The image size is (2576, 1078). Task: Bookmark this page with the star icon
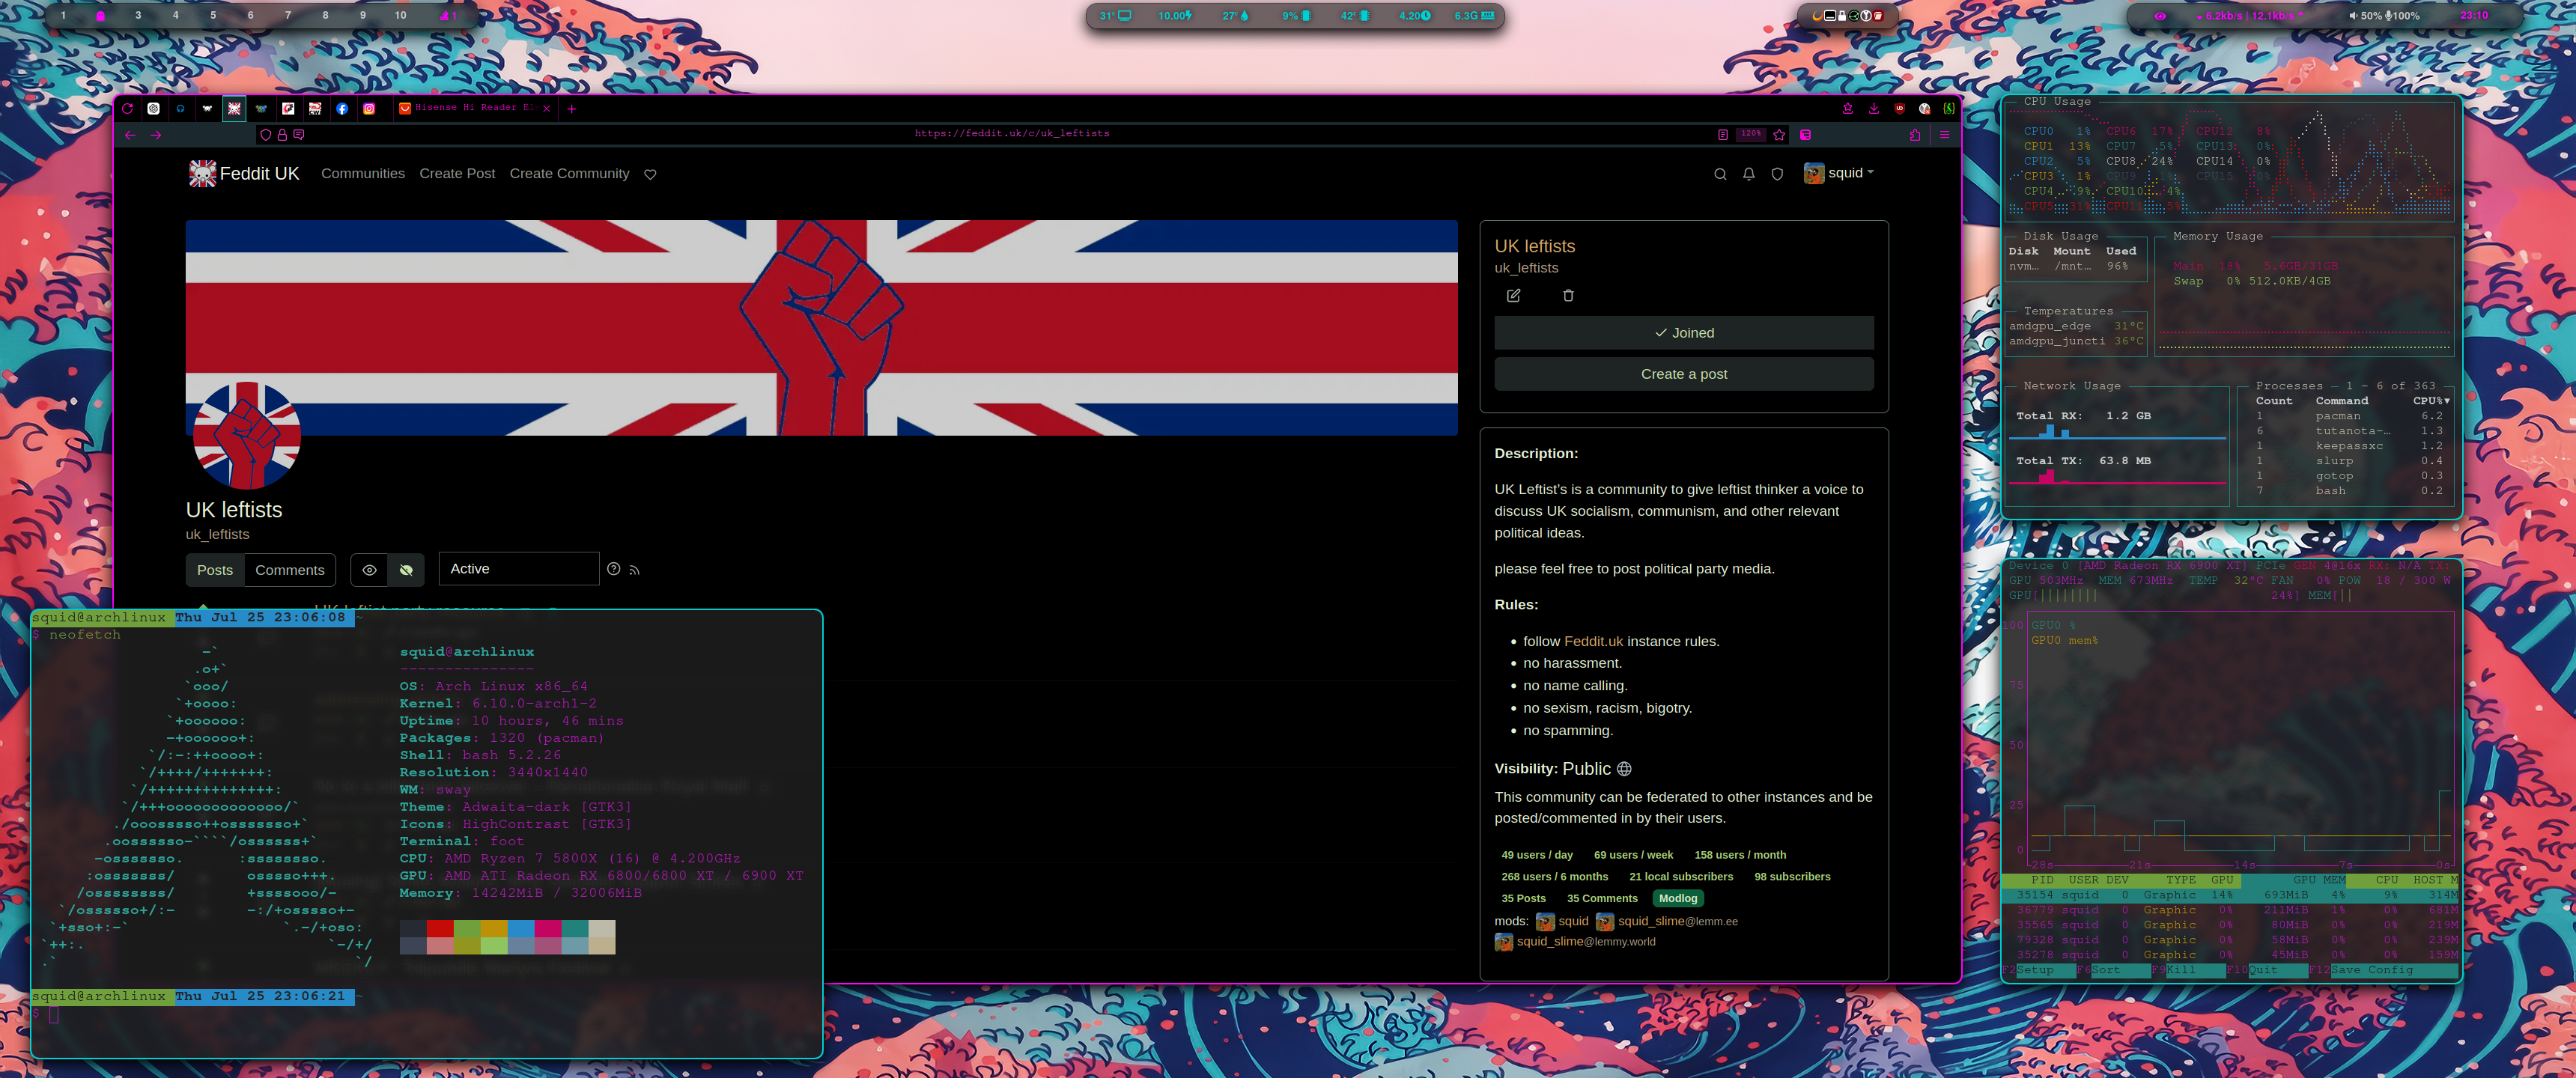coord(1779,135)
